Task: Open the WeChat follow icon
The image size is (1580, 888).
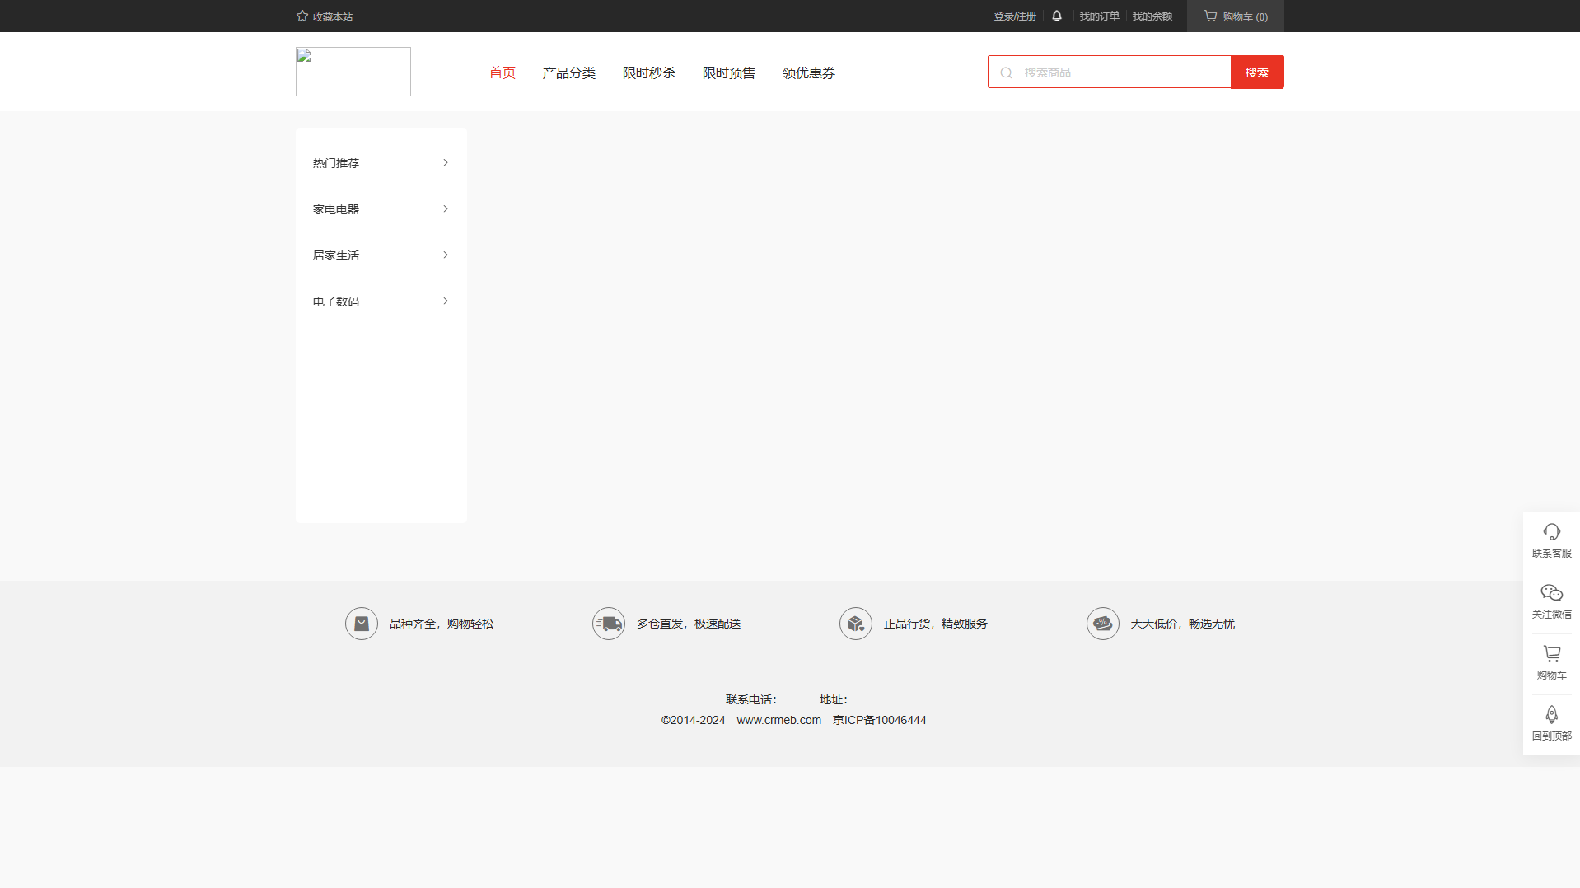Action: [x=1551, y=592]
